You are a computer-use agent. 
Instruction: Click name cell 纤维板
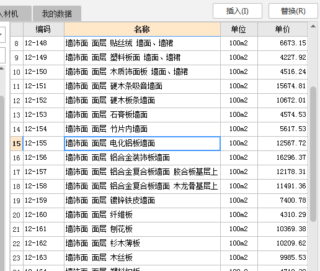(142, 215)
